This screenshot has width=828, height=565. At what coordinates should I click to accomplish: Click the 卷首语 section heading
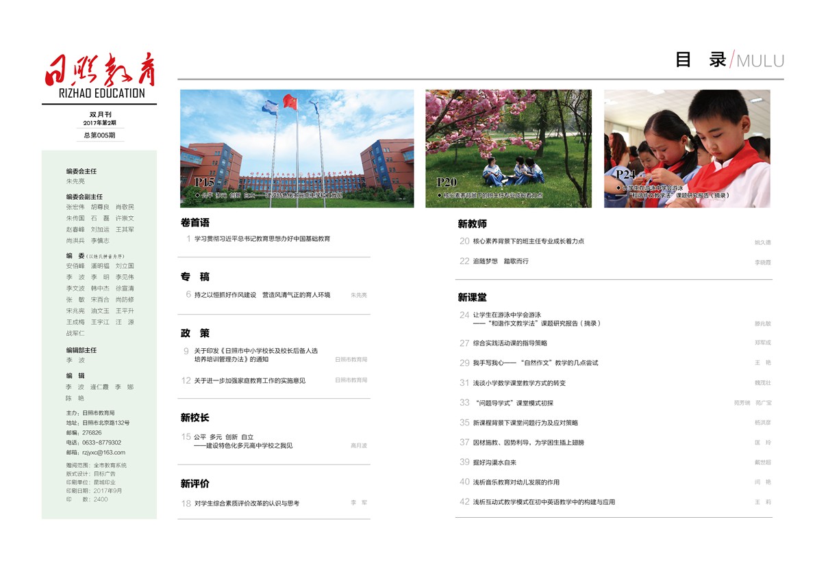195,222
